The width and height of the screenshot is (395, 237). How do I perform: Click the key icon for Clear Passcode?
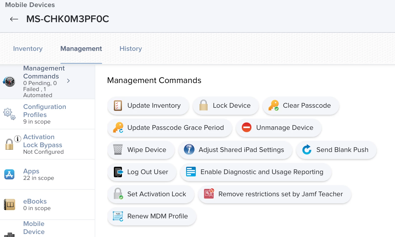click(x=274, y=105)
